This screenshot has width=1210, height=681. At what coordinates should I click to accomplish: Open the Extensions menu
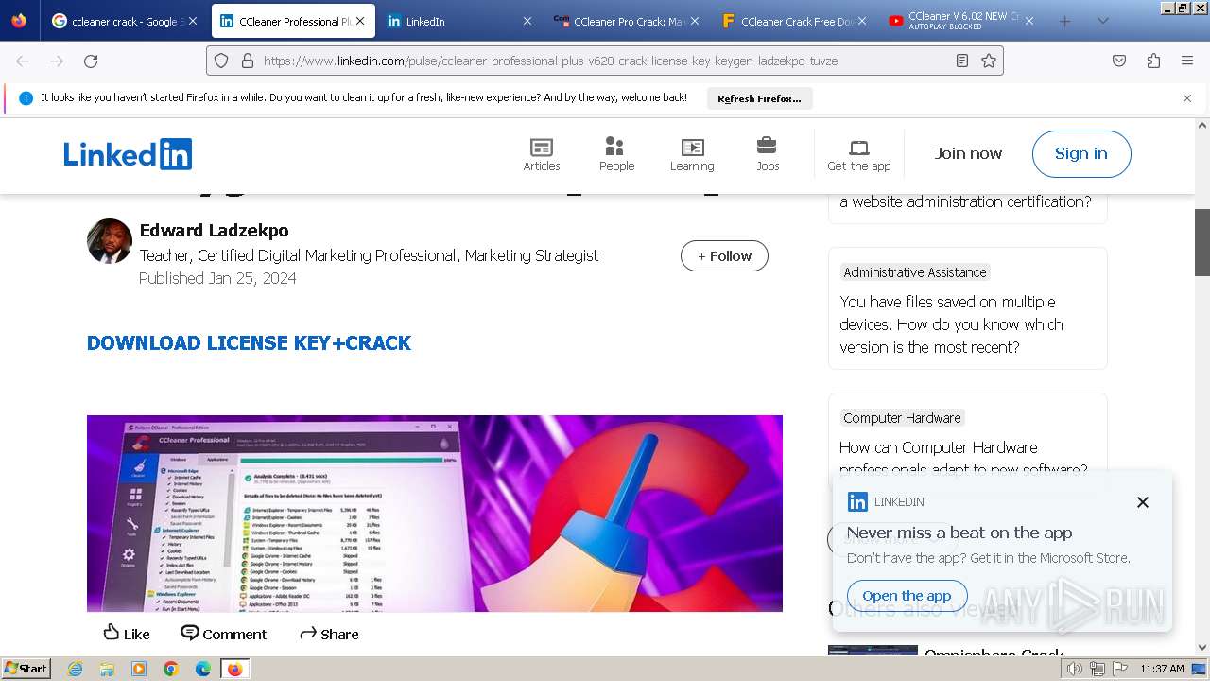click(1153, 61)
